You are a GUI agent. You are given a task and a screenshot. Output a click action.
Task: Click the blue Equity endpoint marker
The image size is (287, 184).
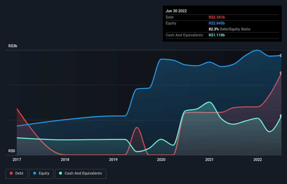coord(281,56)
